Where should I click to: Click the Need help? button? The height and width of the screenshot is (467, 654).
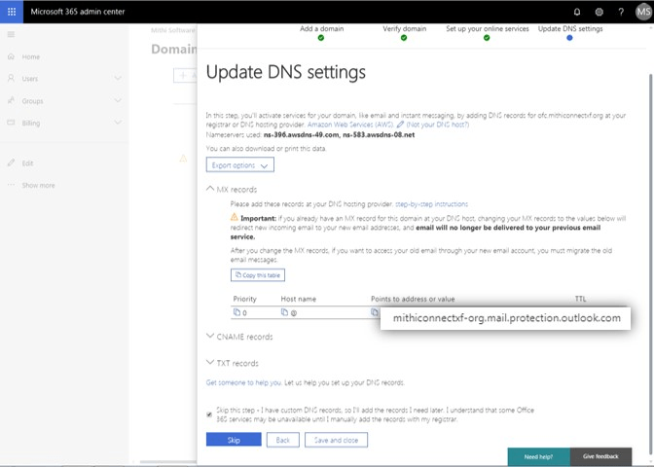tap(538, 456)
